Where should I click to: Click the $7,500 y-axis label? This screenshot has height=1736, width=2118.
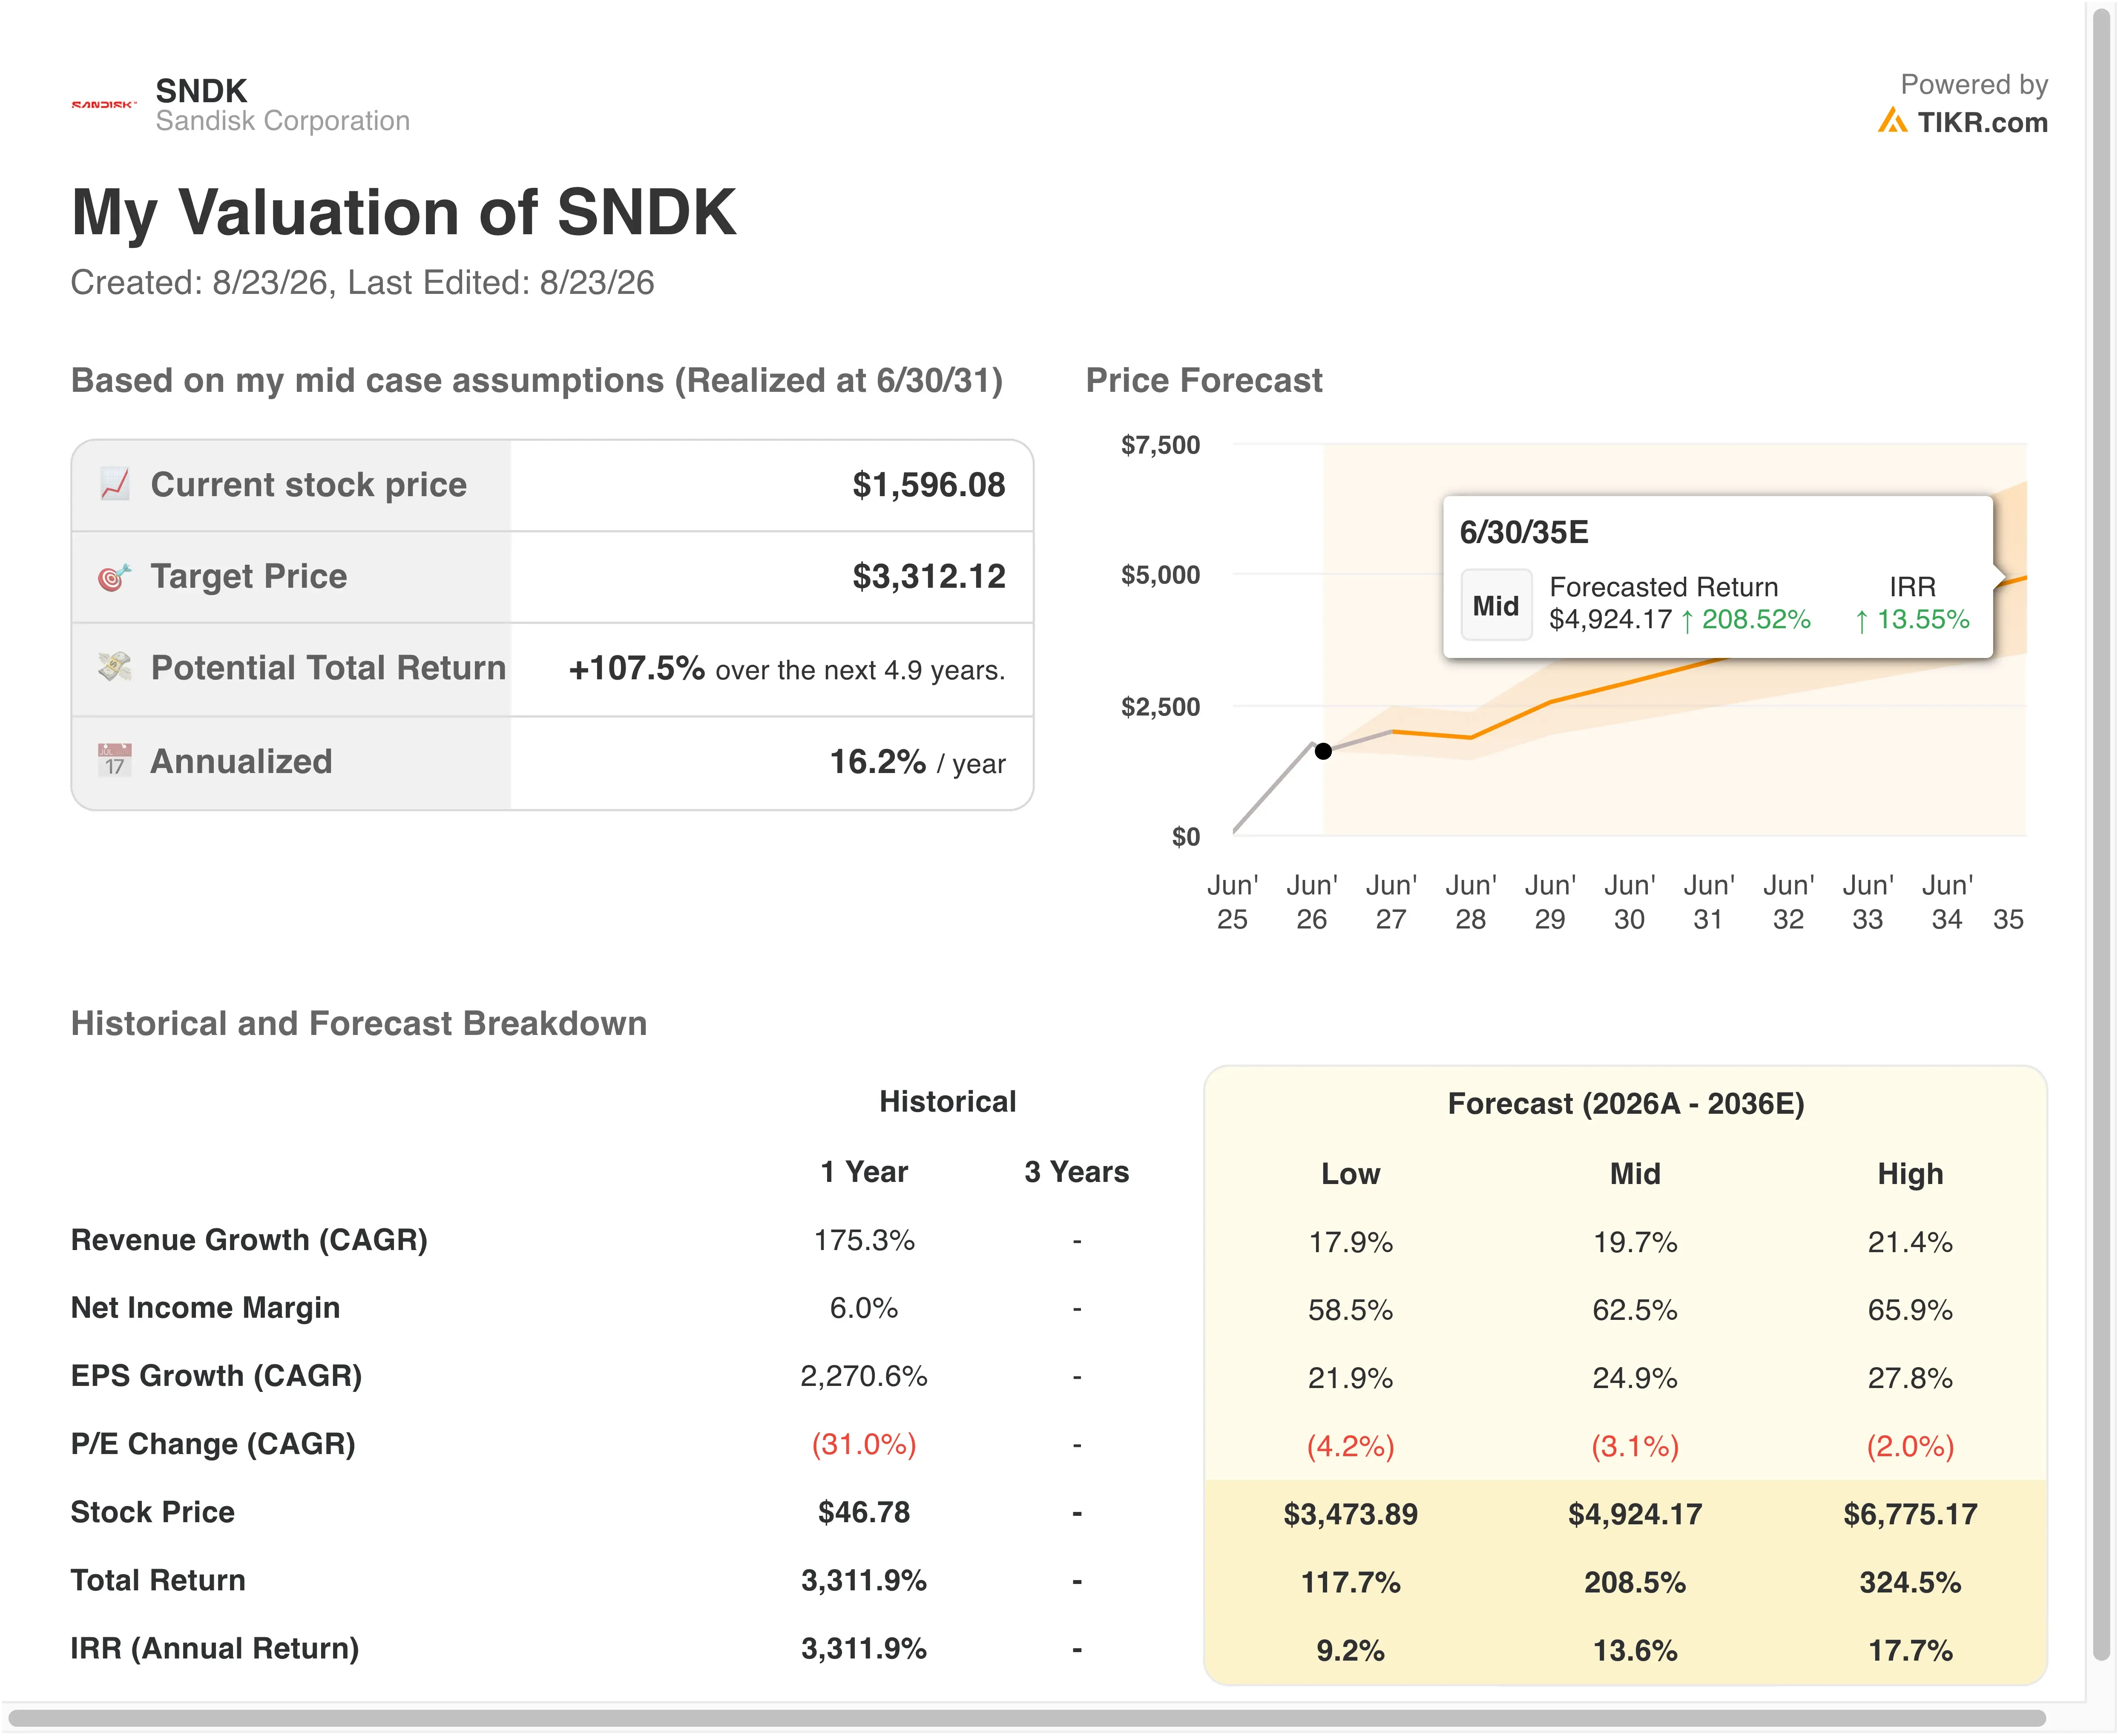click(1160, 445)
